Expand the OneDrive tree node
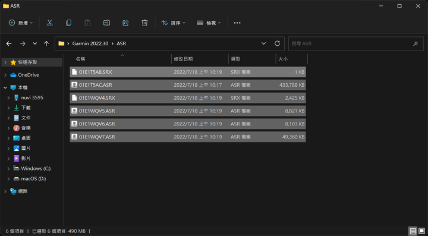 (5, 75)
